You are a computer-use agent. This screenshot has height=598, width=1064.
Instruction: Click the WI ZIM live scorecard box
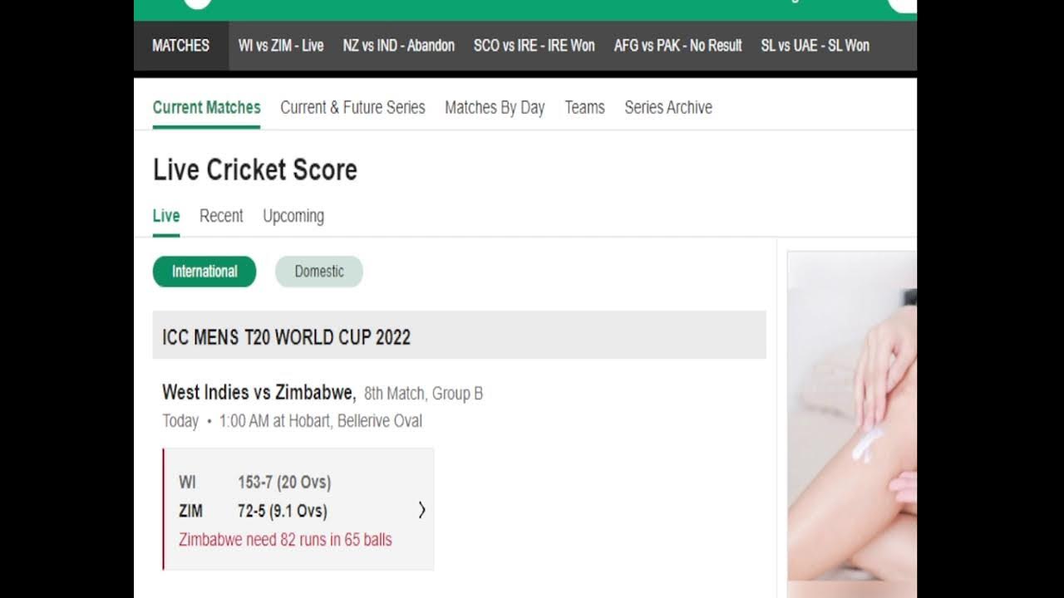click(298, 509)
